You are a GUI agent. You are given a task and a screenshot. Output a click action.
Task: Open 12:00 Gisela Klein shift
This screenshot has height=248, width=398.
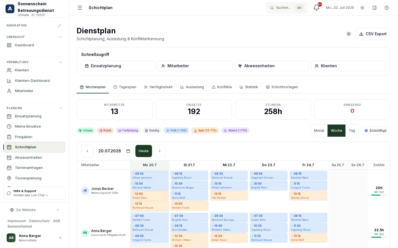[x=150, y=196]
